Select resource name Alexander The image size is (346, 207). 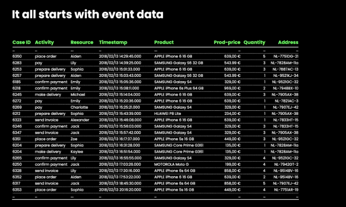(x=80, y=120)
